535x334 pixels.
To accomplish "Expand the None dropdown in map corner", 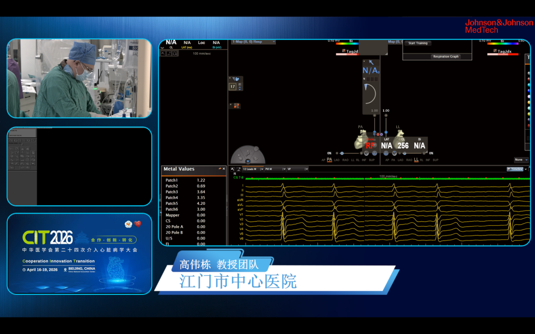I will pyautogui.click(x=521, y=160).
